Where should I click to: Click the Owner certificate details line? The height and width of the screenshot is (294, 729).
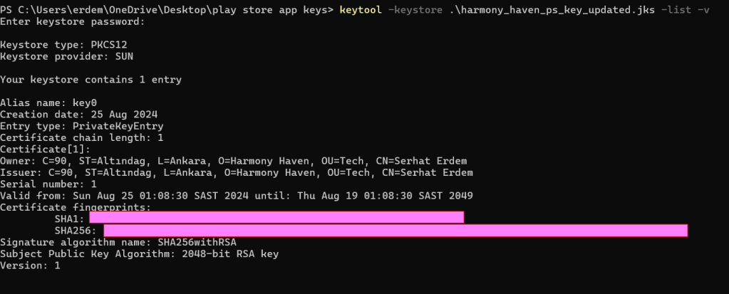pyautogui.click(x=233, y=160)
